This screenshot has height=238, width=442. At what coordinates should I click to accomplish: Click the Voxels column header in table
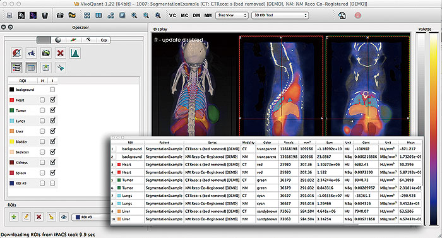289,143
